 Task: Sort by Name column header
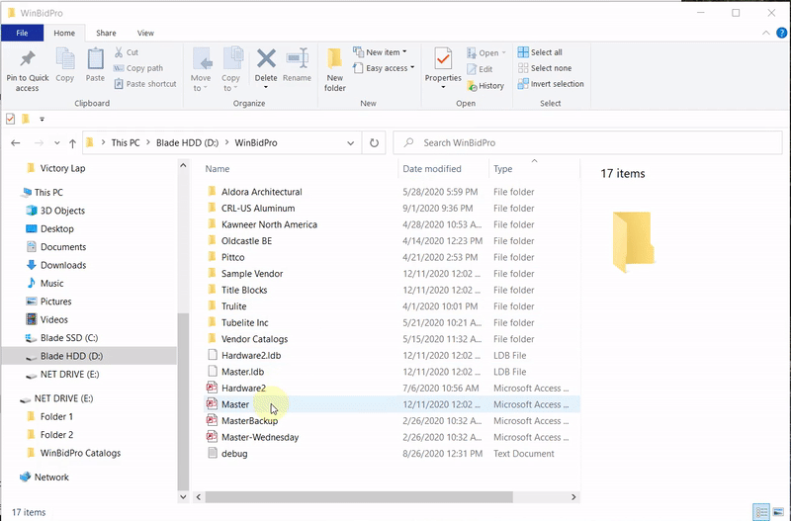click(x=218, y=169)
